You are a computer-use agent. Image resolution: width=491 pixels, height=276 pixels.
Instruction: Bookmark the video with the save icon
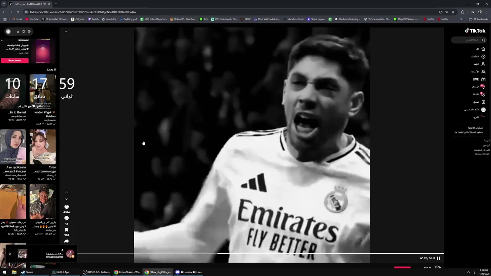pos(66,230)
